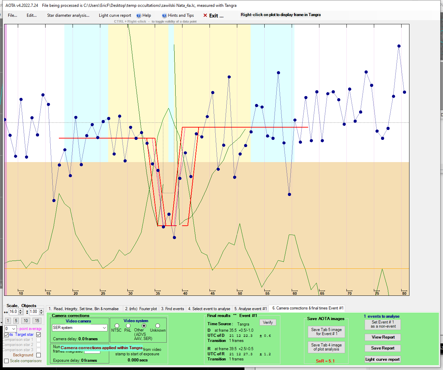Toggle the Target star visibility checkbox

point(38,334)
